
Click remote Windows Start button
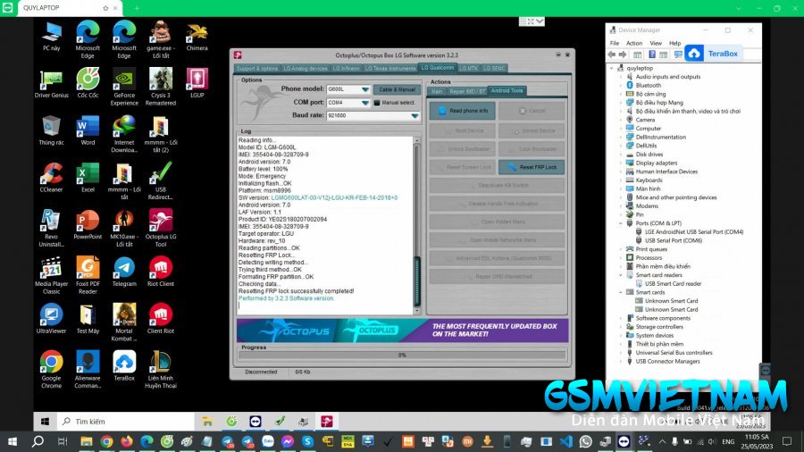[45, 422]
